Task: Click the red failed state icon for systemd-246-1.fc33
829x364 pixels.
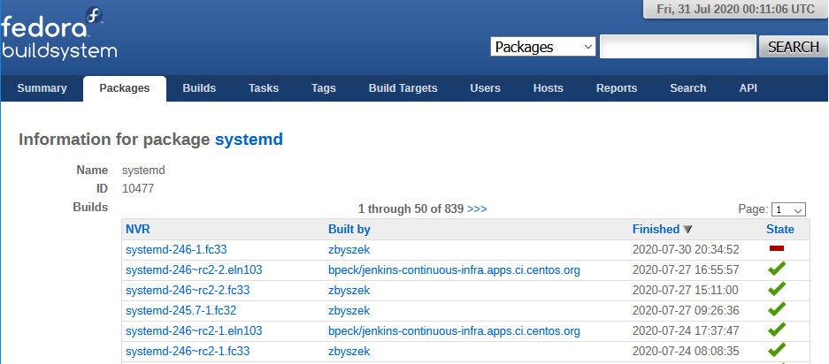Action: tap(777, 250)
